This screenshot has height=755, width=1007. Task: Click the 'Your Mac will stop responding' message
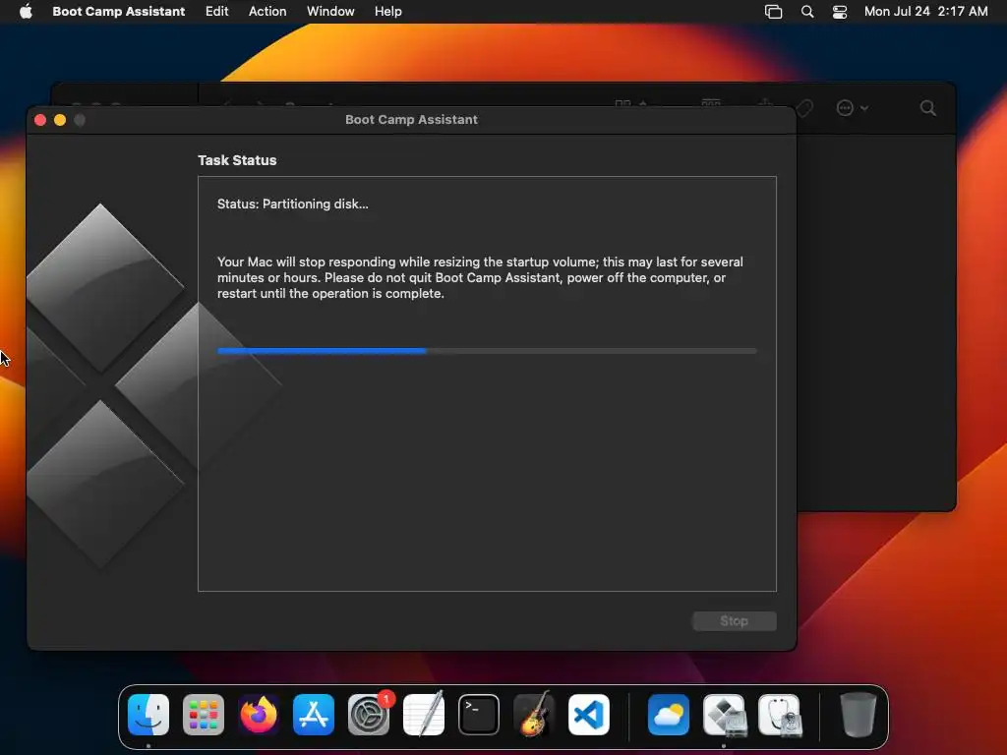pyautogui.click(x=480, y=277)
